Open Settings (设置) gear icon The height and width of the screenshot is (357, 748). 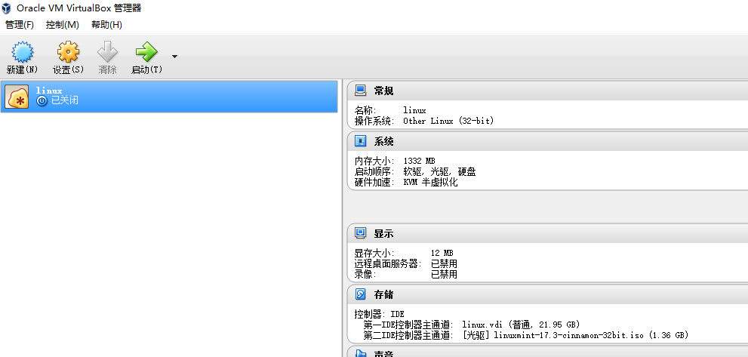(68, 51)
